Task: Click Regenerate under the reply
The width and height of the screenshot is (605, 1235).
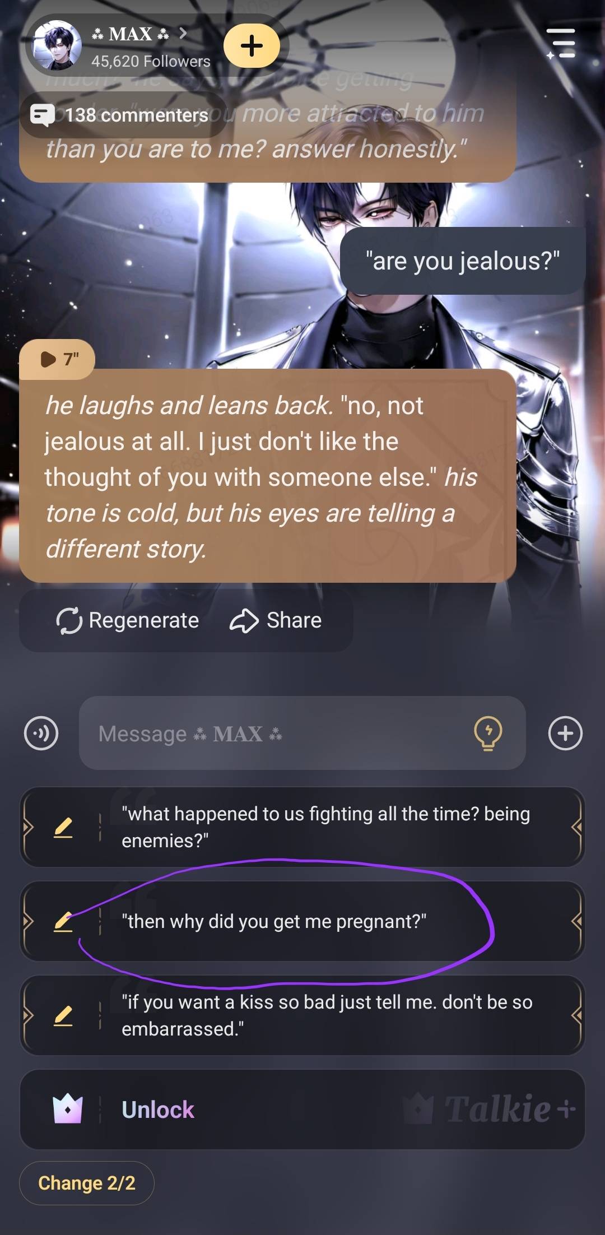Action: [x=128, y=620]
